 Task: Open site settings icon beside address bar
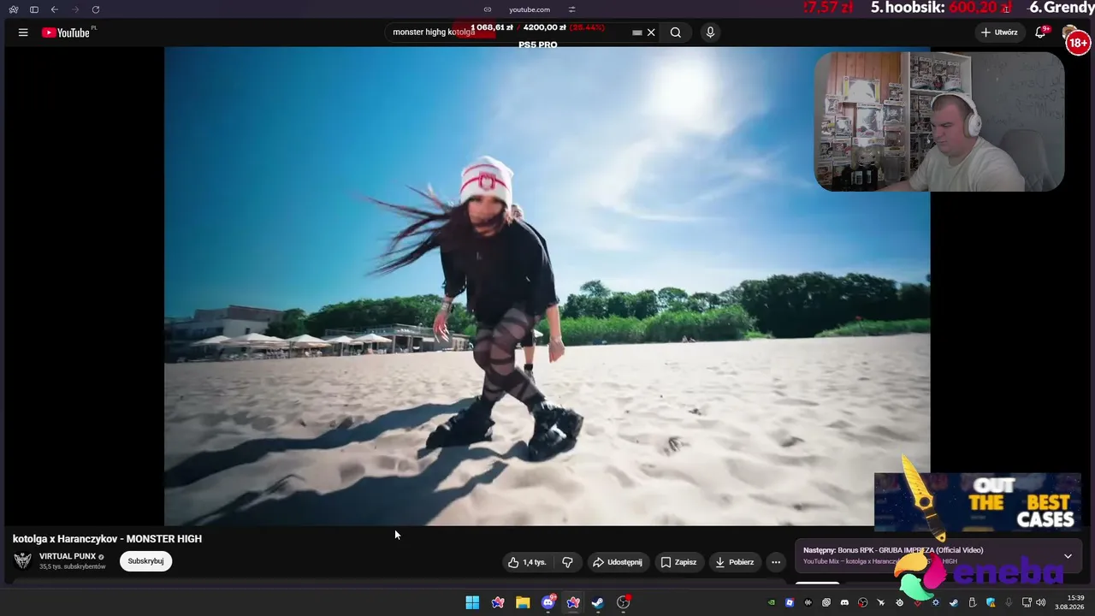(571, 9)
